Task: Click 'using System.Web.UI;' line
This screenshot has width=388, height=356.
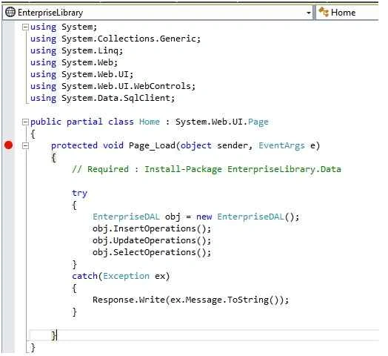Action: tap(81, 74)
